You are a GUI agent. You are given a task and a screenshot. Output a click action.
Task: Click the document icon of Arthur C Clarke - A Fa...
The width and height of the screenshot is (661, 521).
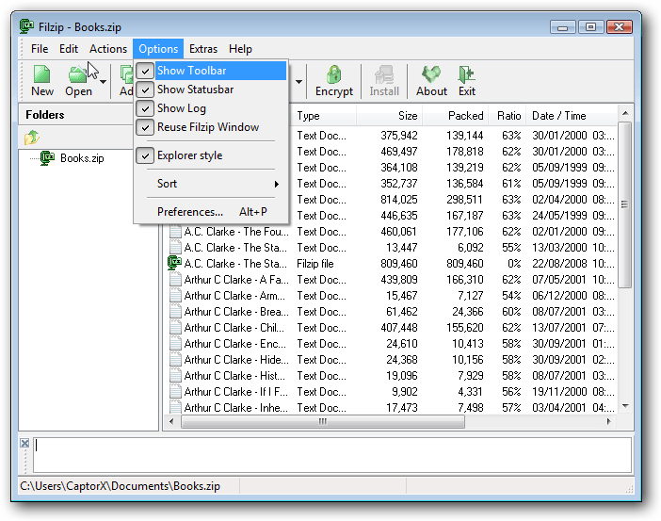pyautogui.click(x=175, y=279)
